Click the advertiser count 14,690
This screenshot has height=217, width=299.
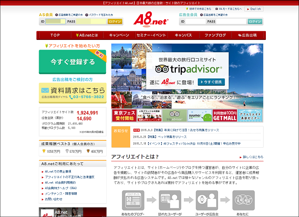(84, 118)
